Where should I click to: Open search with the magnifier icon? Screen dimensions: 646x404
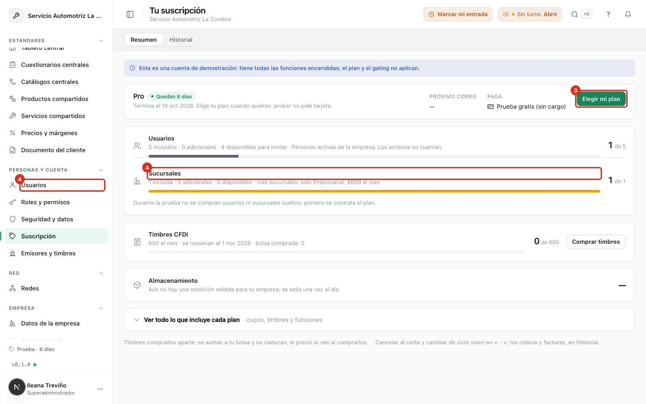tap(575, 14)
